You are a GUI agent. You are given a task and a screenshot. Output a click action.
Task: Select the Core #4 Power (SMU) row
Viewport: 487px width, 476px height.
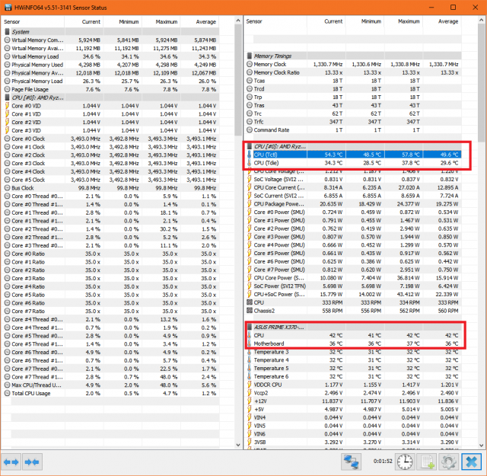(x=353, y=245)
